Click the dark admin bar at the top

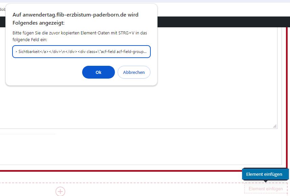pyautogui.click(x=220, y=21)
